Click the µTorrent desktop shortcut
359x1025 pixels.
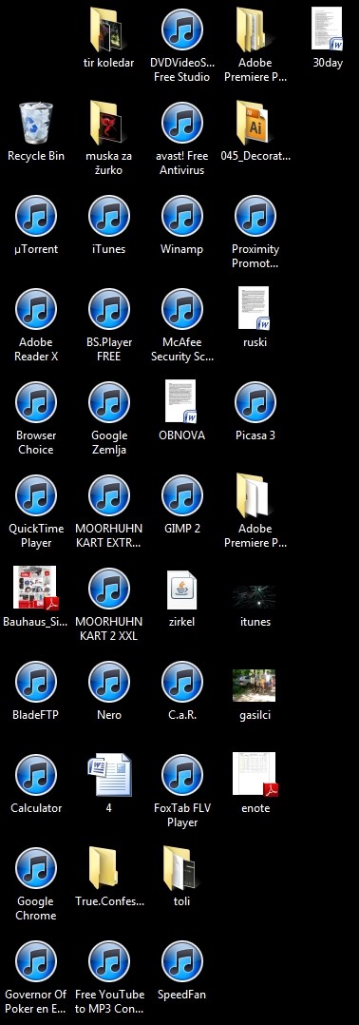point(36,216)
